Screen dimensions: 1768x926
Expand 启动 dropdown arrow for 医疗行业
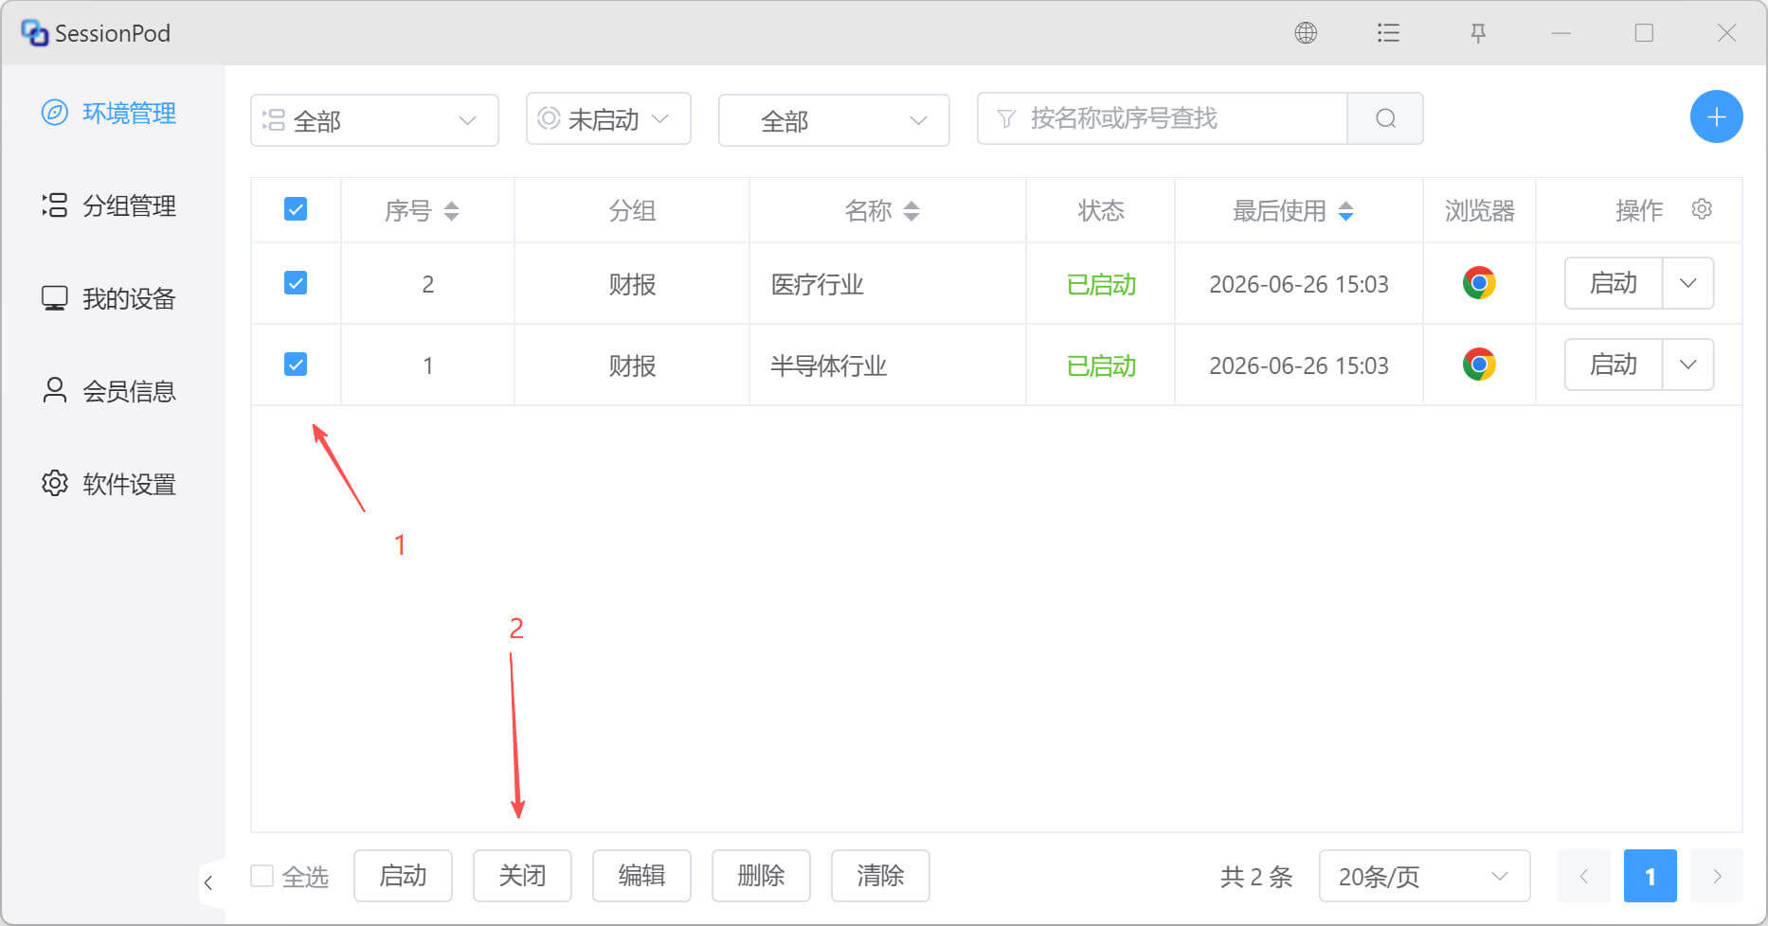point(1688,283)
